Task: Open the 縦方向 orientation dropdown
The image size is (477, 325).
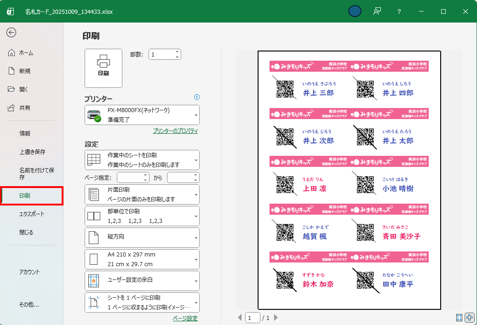Action: tap(142, 237)
